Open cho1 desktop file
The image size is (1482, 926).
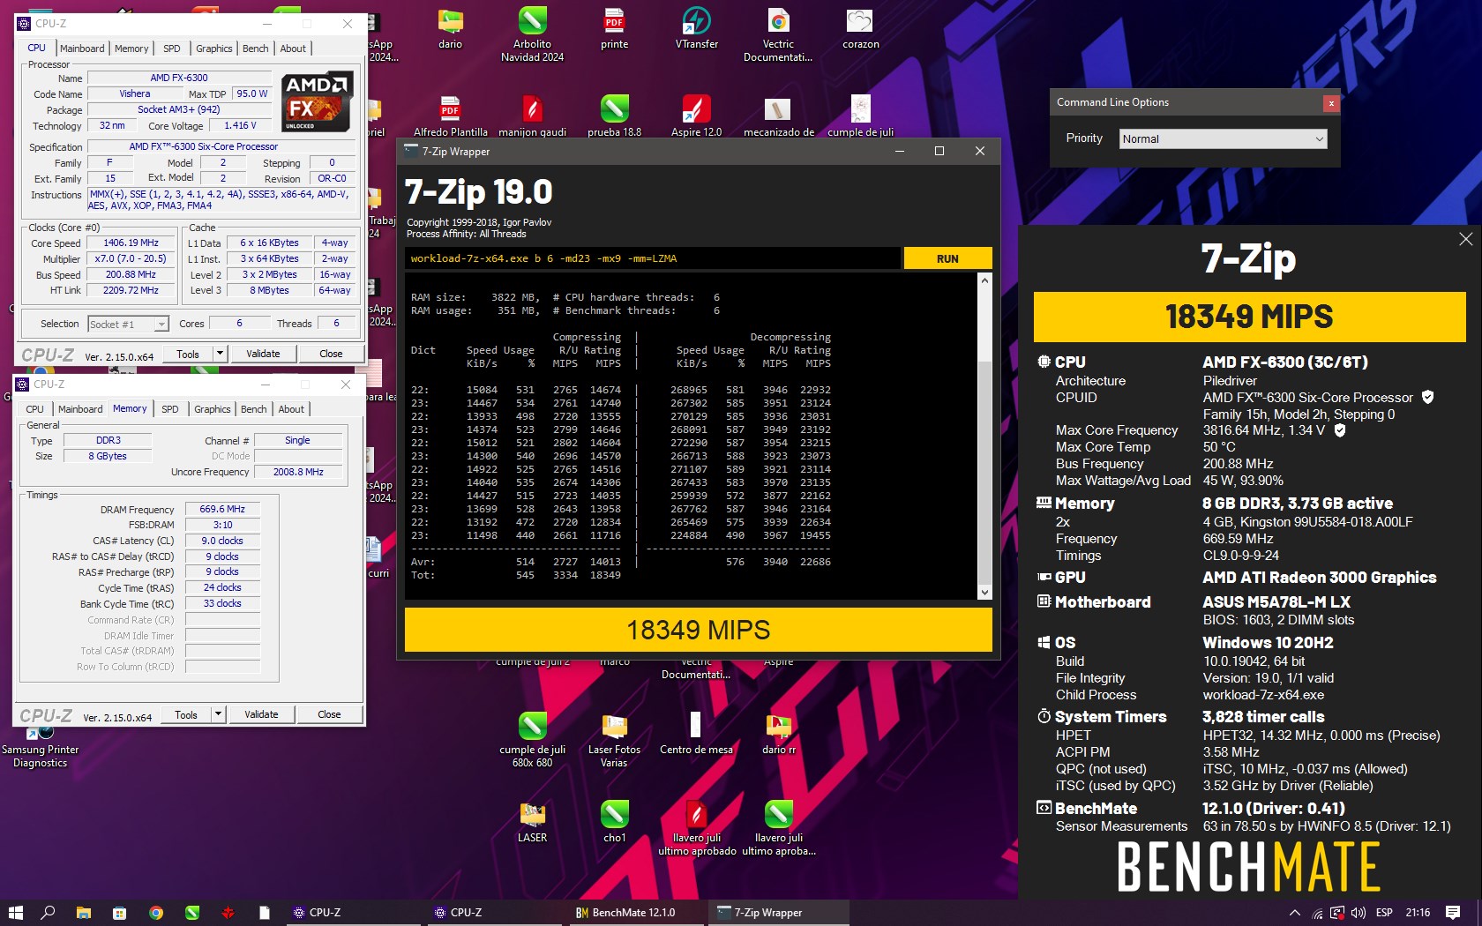click(x=614, y=821)
